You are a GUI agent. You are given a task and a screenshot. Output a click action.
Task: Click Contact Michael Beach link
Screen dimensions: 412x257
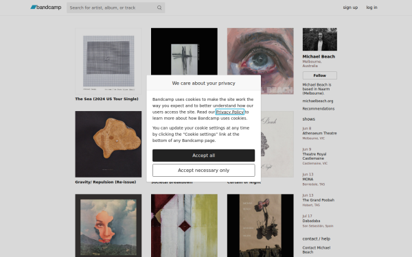tap(317, 250)
